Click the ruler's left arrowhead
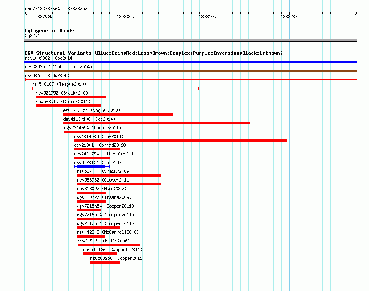Viewport: 369px width, 291px height. pos(26,13)
